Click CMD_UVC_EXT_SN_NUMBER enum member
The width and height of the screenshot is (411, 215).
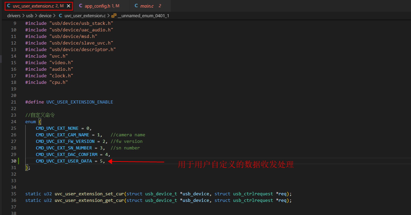(64, 148)
